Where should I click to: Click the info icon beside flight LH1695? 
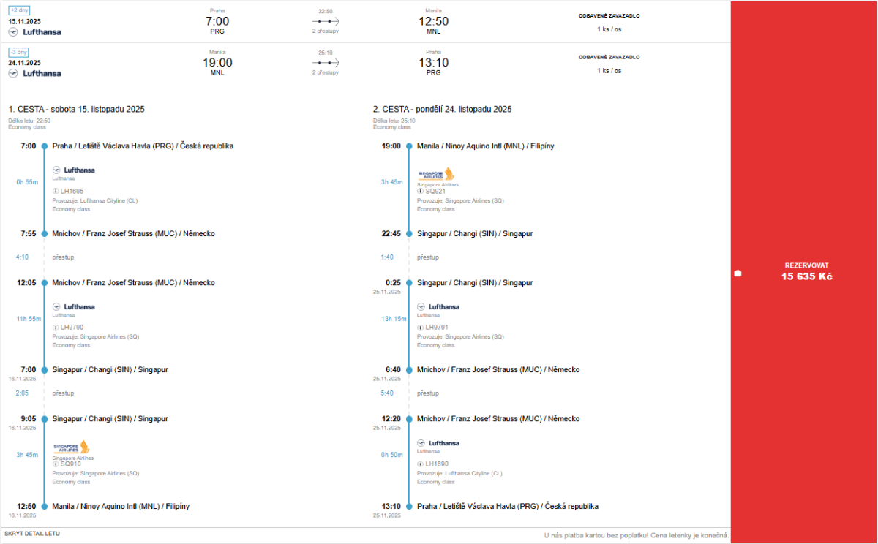pos(56,191)
